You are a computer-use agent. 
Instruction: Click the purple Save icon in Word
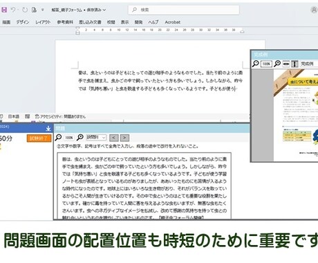[4, 10]
